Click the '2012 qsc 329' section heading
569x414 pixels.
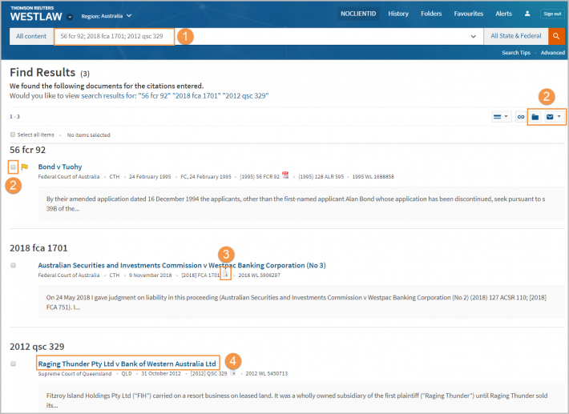37,347
